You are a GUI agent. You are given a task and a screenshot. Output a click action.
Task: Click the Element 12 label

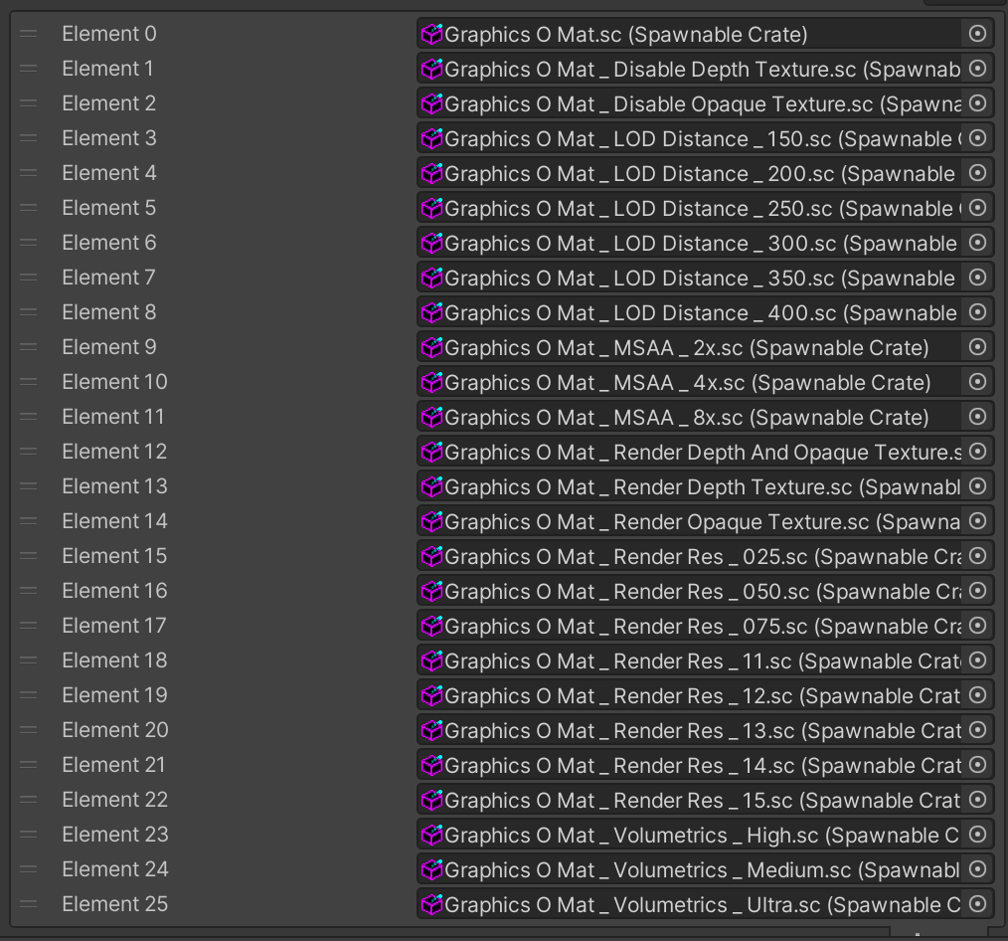click(114, 451)
